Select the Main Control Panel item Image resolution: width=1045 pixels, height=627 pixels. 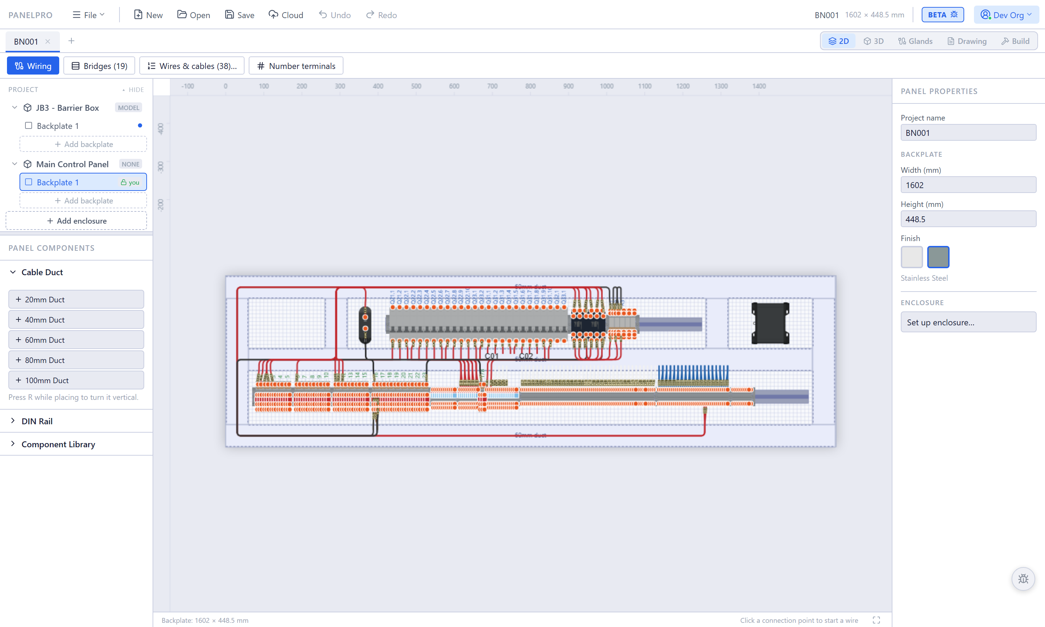pyautogui.click(x=72, y=164)
